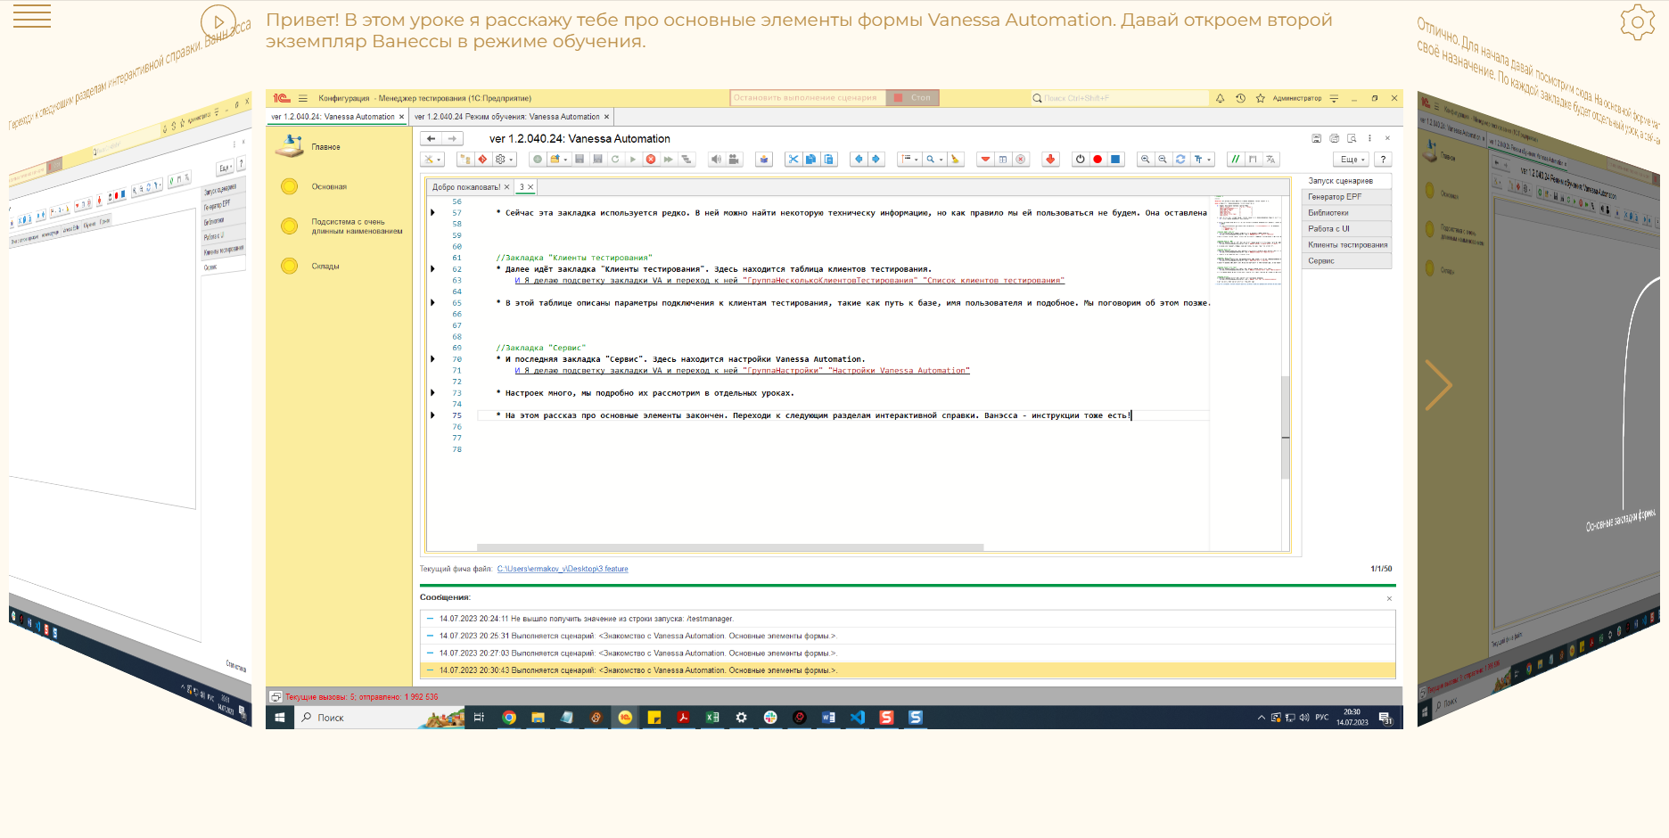Click the editor vertical scrollbar
The width and height of the screenshot is (1669, 838).
[x=1286, y=426]
